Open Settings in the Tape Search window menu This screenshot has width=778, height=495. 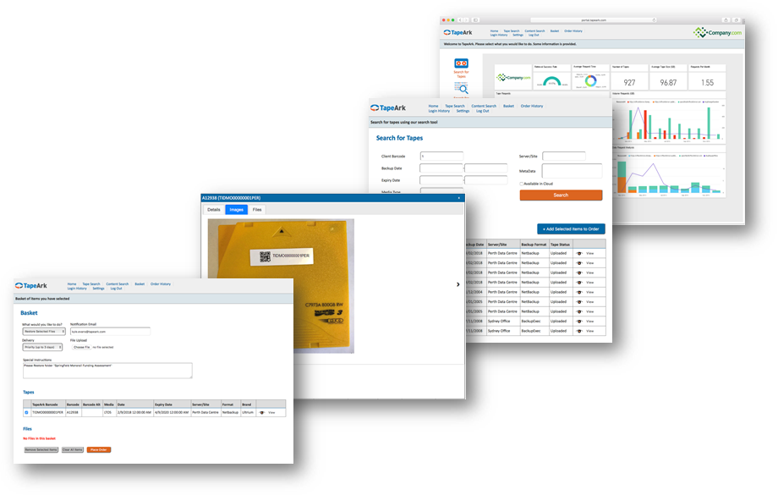point(463,111)
